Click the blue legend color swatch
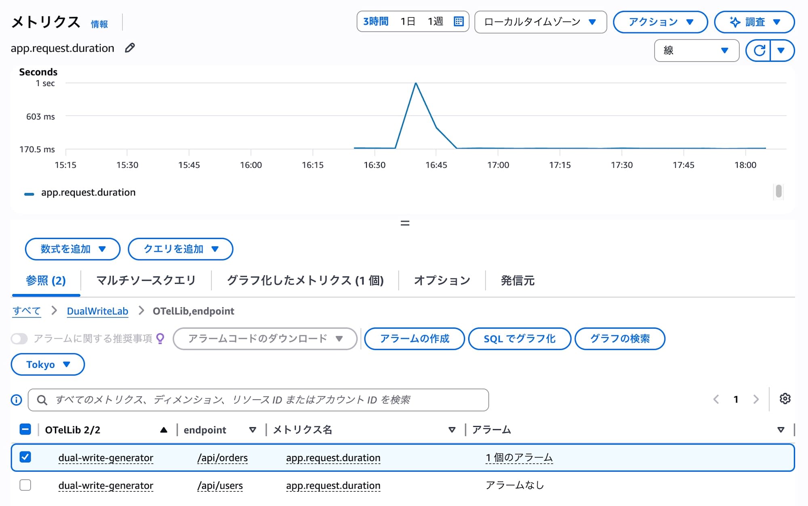 click(x=29, y=194)
